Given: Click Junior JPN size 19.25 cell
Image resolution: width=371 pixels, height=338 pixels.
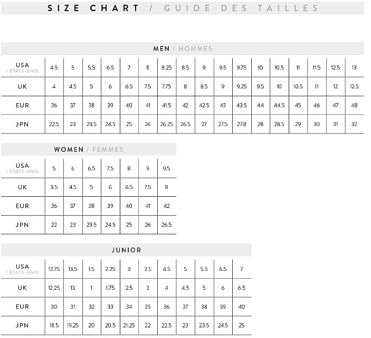Looking at the screenshot, I should tap(73, 325).
